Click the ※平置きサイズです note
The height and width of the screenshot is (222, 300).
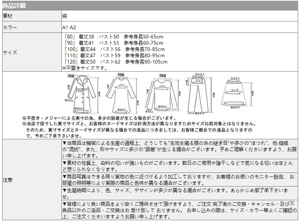click(84, 68)
